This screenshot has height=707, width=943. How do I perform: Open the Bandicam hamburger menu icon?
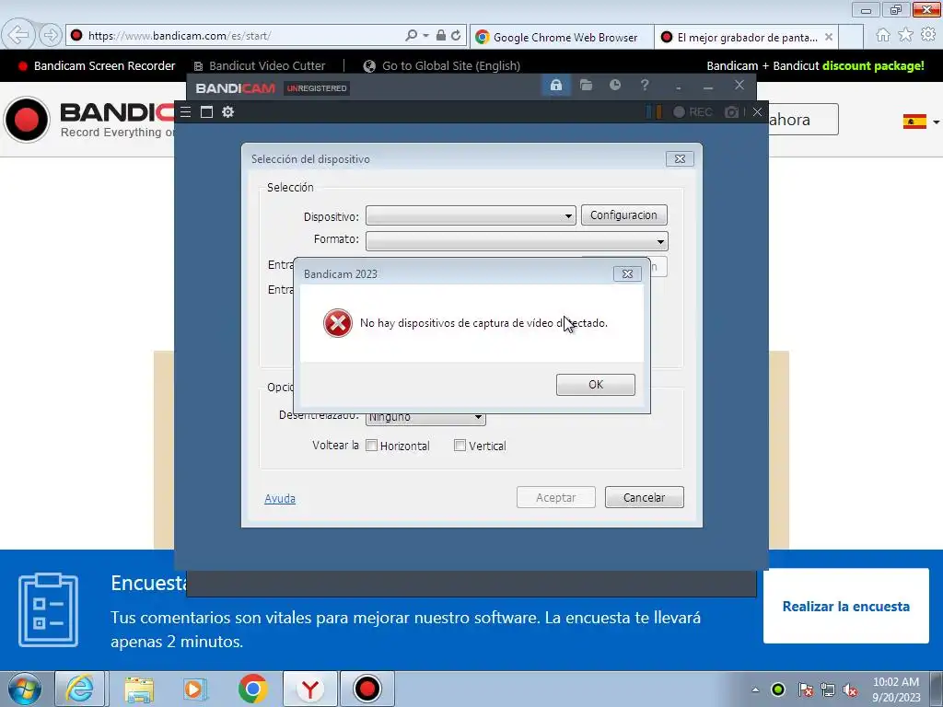pyautogui.click(x=186, y=111)
